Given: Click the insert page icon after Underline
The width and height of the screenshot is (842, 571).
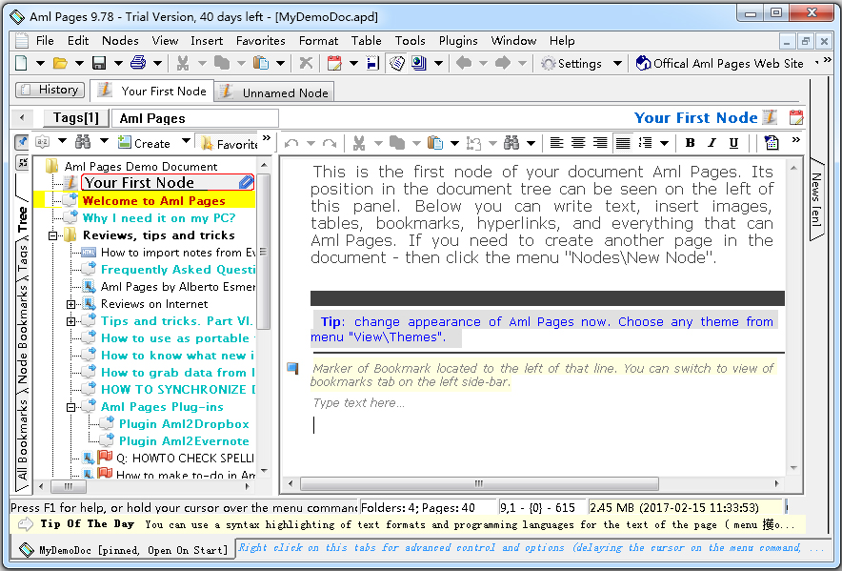Looking at the screenshot, I should point(772,143).
